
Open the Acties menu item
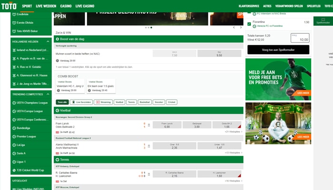(x=267, y=6)
